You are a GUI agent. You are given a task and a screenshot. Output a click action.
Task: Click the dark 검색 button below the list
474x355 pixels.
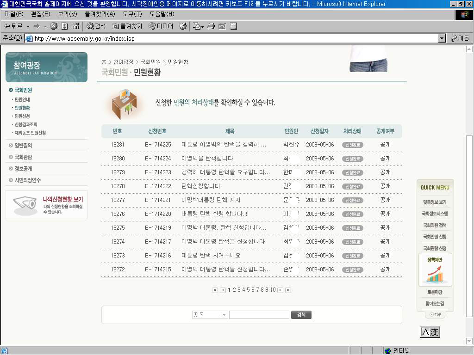point(301,315)
